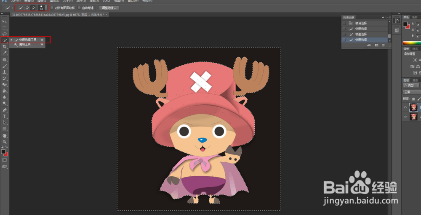The image size is (421, 215).
Task: Select the Horizontal Type tool
Action: [x=5, y=116]
